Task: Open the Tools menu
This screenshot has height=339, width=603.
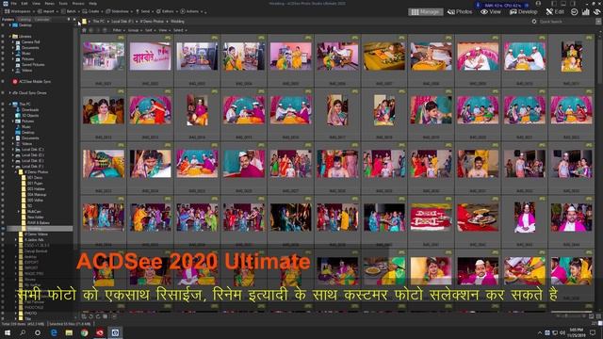Action: [63, 4]
